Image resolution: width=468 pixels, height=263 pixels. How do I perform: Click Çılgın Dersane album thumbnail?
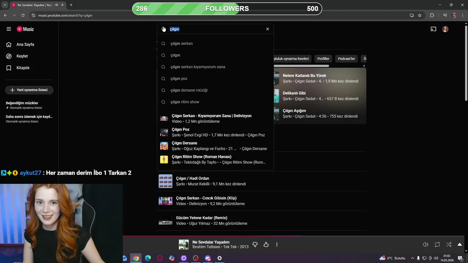[x=164, y=146]
